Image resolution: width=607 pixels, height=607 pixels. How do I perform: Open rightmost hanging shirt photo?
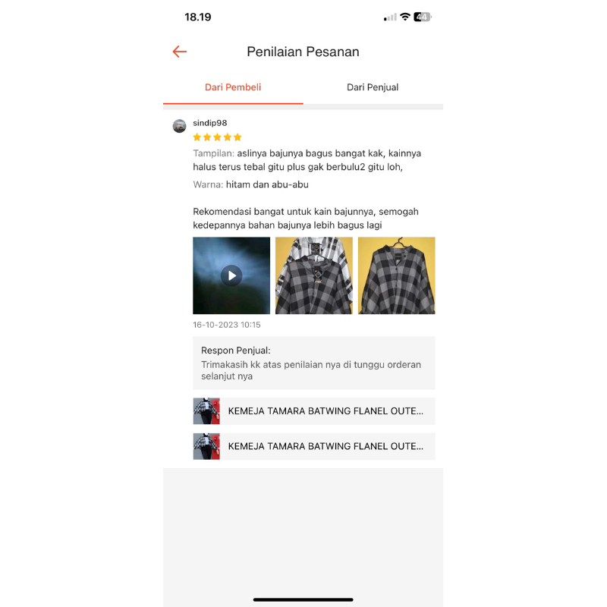click(396, 275)
